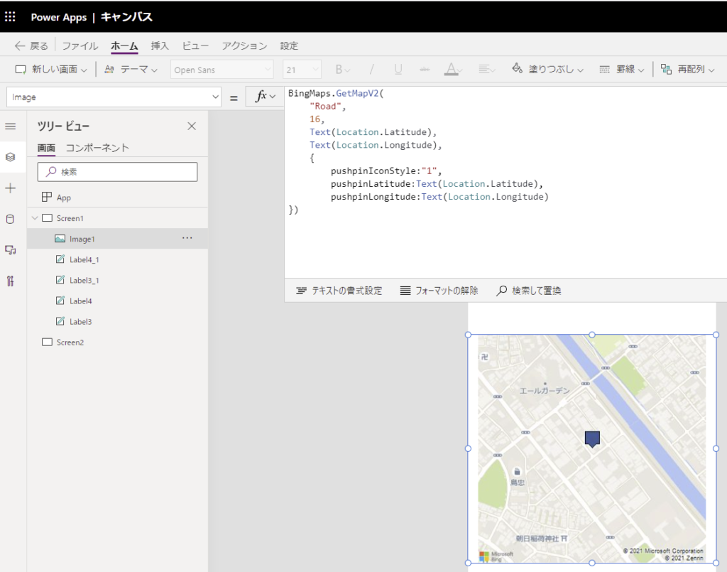Viewport: 727px width, 572px height.
Task: Open the tree view layers icon
Action: (x=10, y=157)
